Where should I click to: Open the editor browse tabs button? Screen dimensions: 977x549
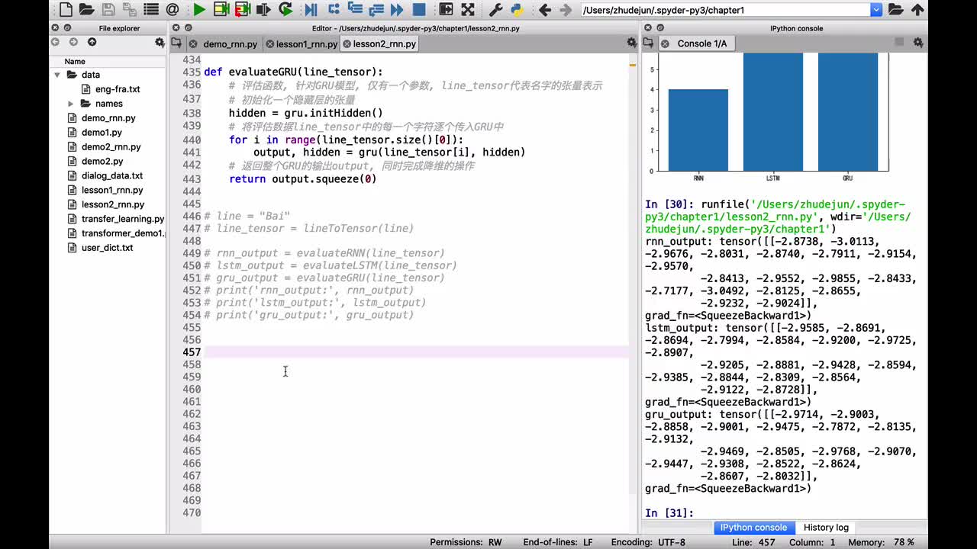176,43
